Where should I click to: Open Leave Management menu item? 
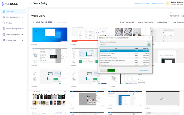tap(13, 34)
